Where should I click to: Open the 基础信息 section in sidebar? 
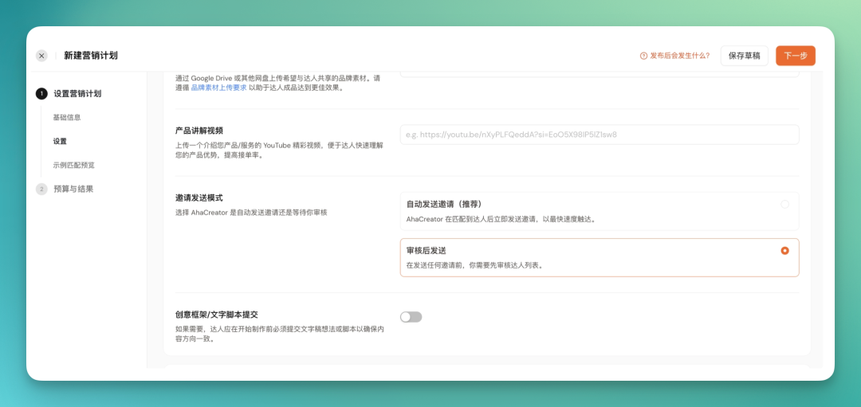(67, 117)
